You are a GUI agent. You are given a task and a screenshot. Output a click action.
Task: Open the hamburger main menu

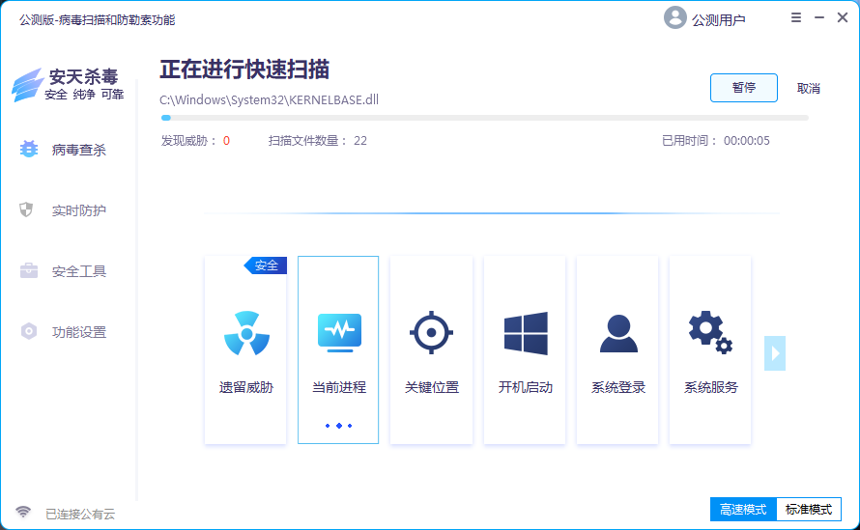[796, 18]
